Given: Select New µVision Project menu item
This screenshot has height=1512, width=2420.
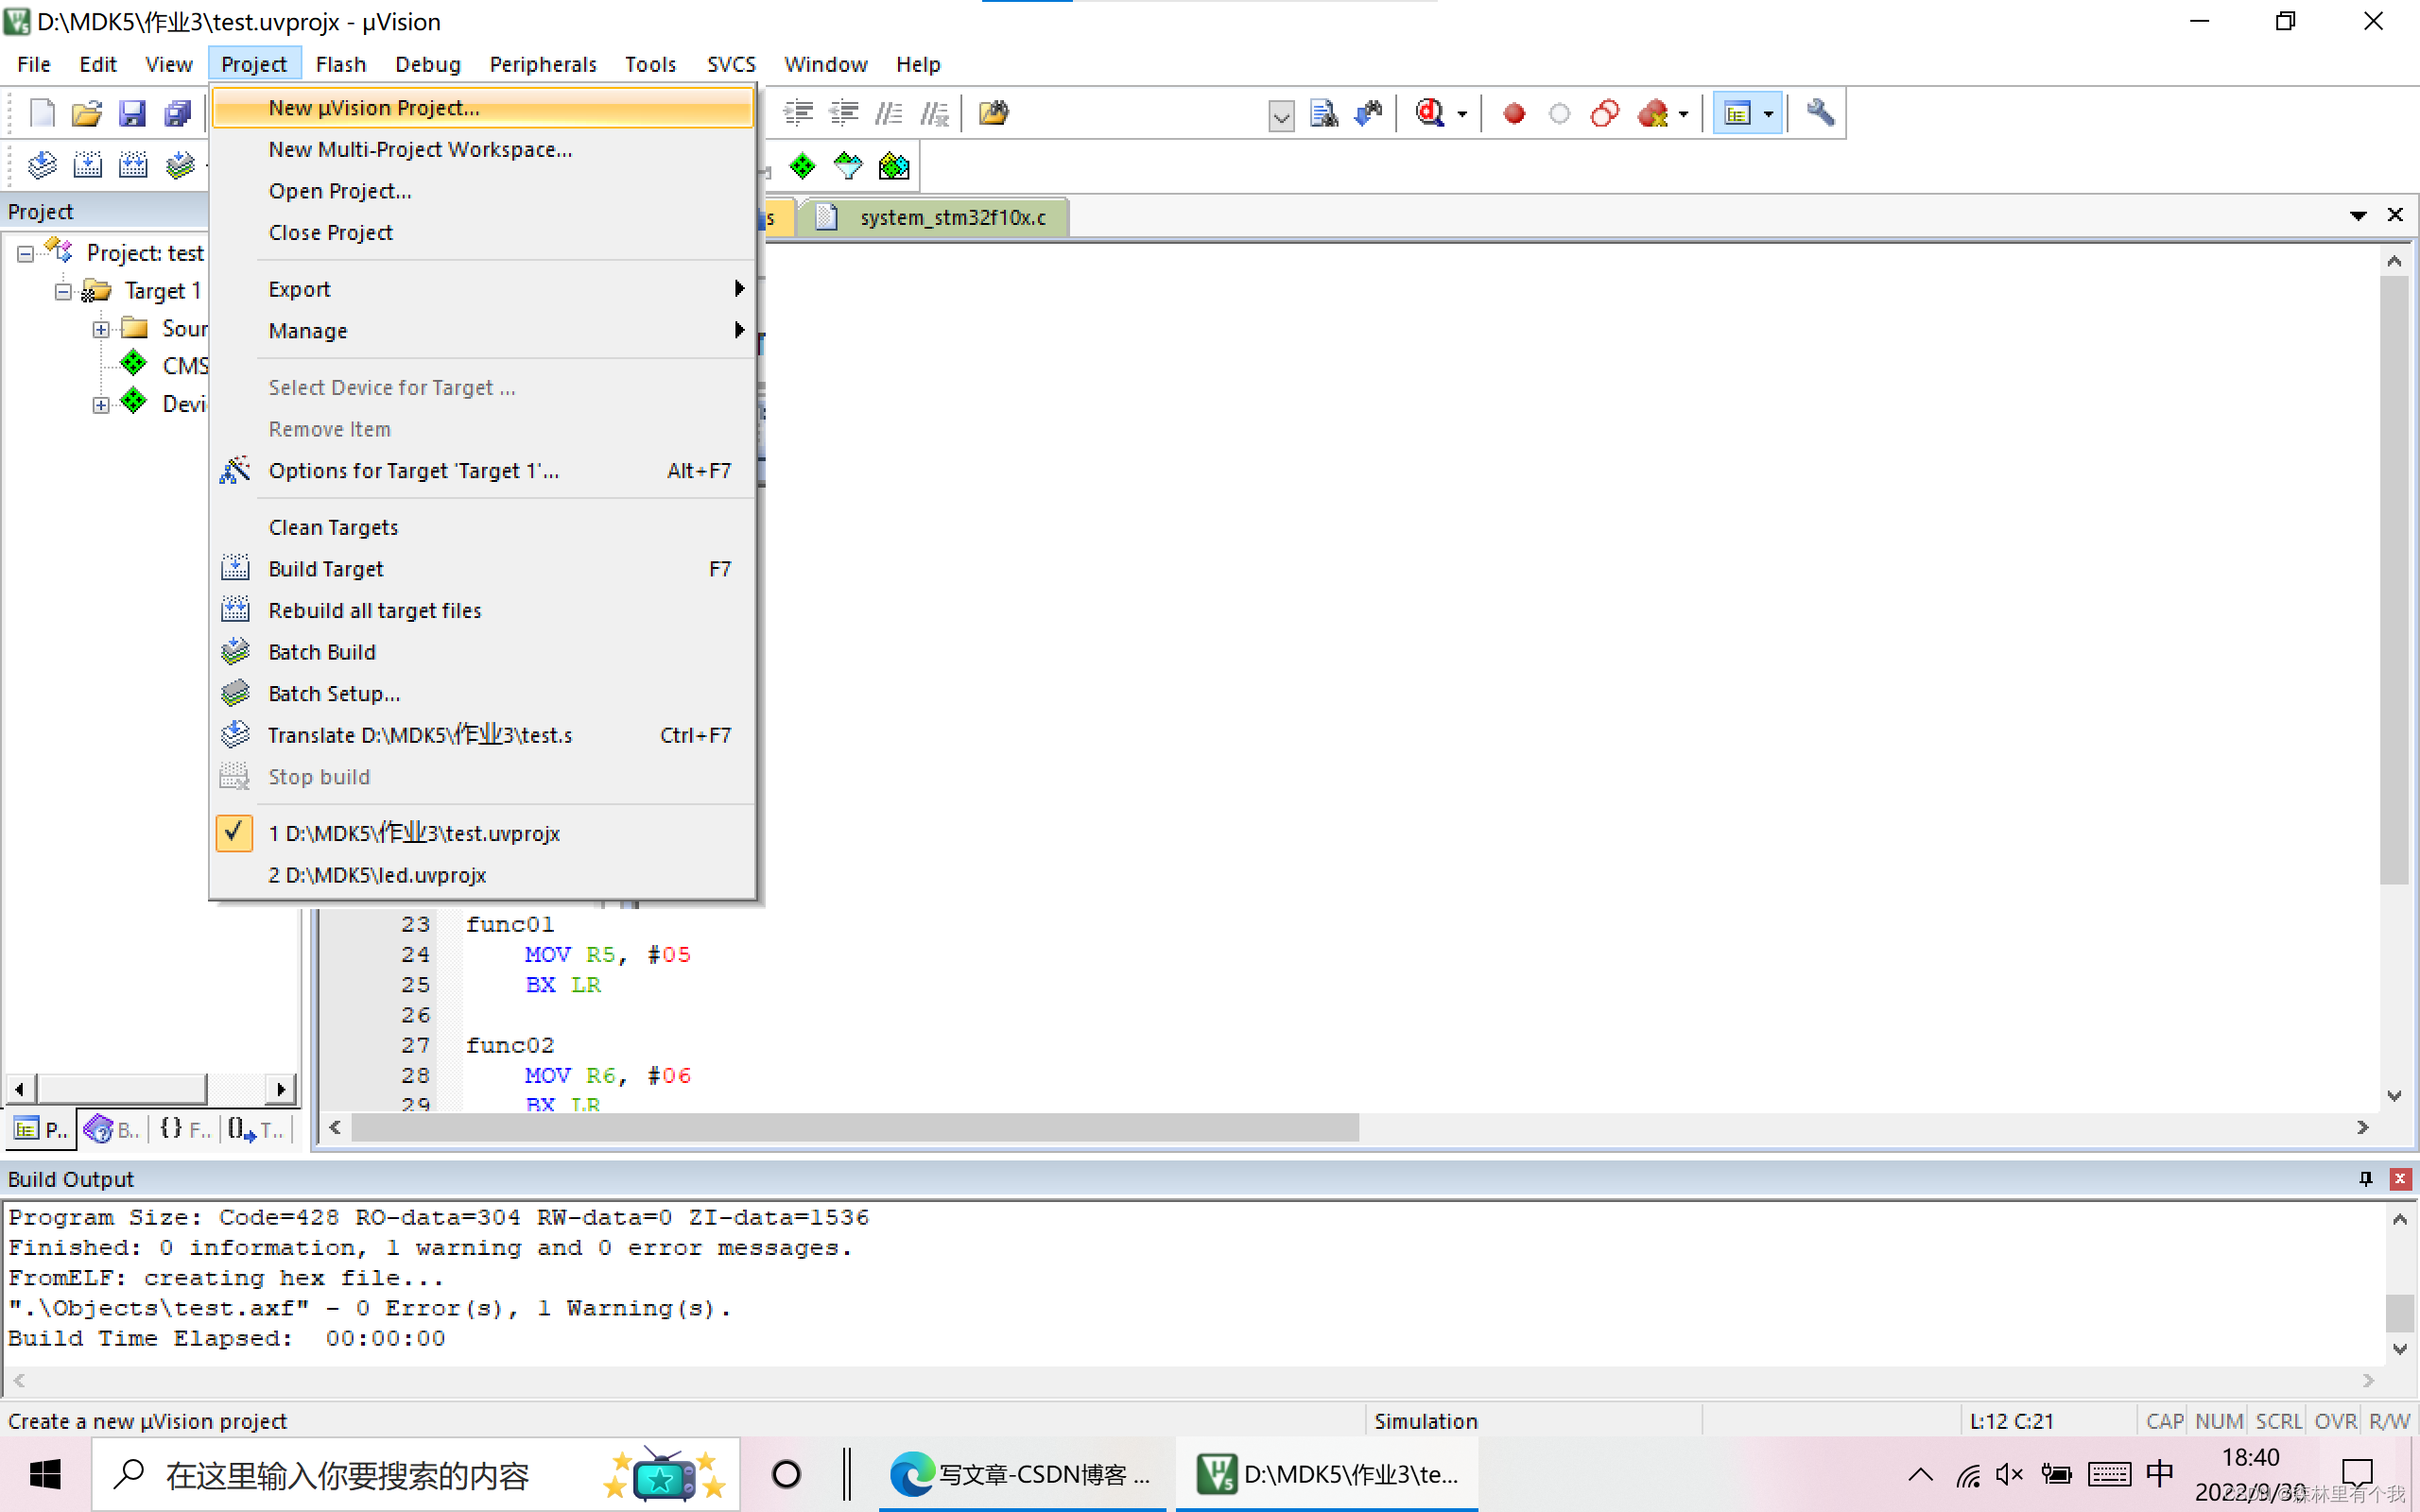Looking at the screenshot, I should (372, 108).
